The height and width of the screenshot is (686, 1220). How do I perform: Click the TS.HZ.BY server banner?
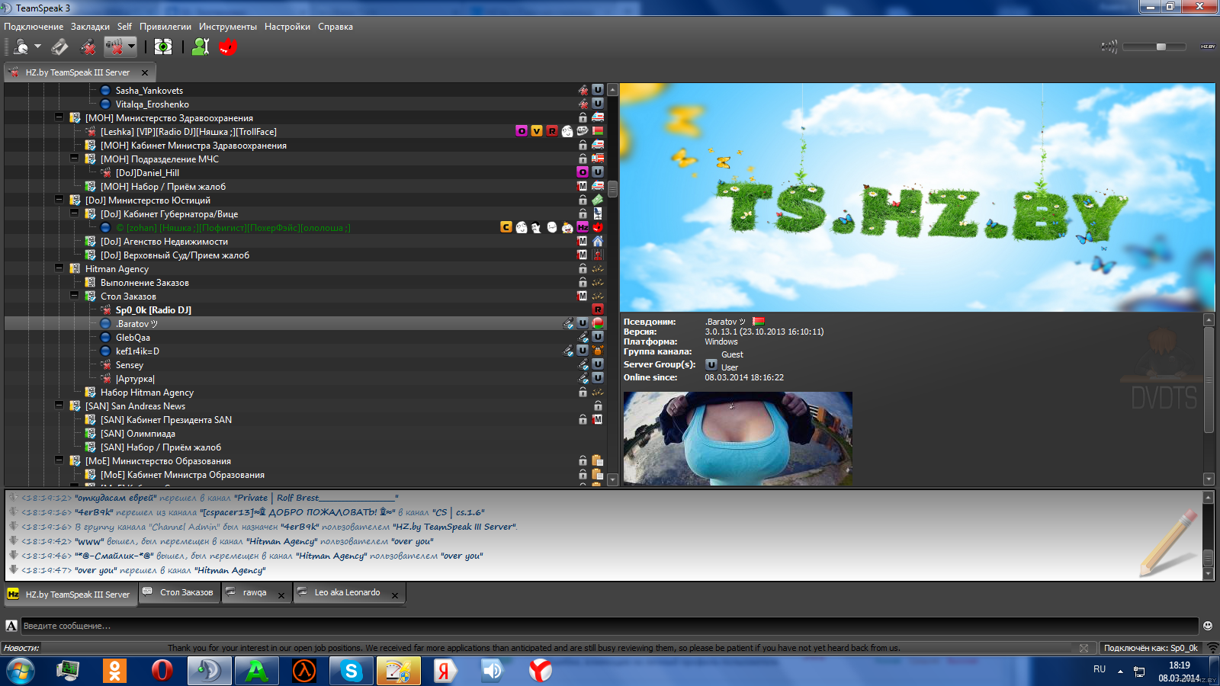click(917, 197)
